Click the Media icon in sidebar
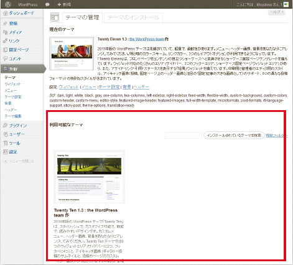Image resolution: width=293 pixels, height=265 pixels. (x=6, y=32)
